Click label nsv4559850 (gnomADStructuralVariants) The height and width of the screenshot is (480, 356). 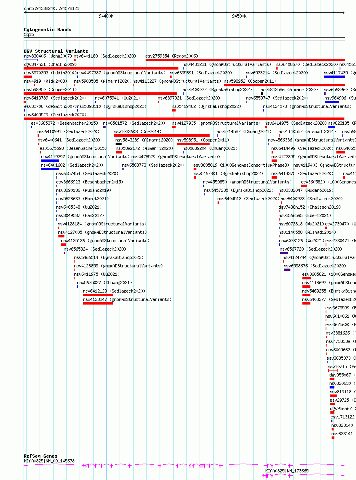(247, 182)
